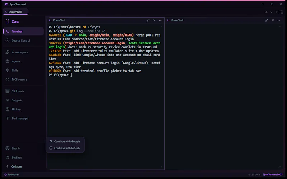Split the terminal side by side
287x179 pixels.
[278, 12]
